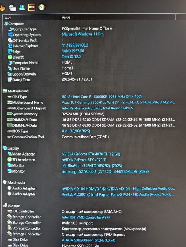Image resolution: width=186 pixels, height=247 pixels.
Task: Click the System Memory row icon
Action: (x=10, y=114)
